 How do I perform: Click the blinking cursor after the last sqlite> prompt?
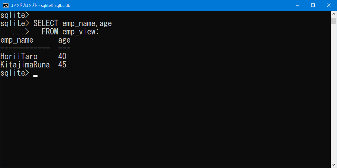(x=35, y=76)
